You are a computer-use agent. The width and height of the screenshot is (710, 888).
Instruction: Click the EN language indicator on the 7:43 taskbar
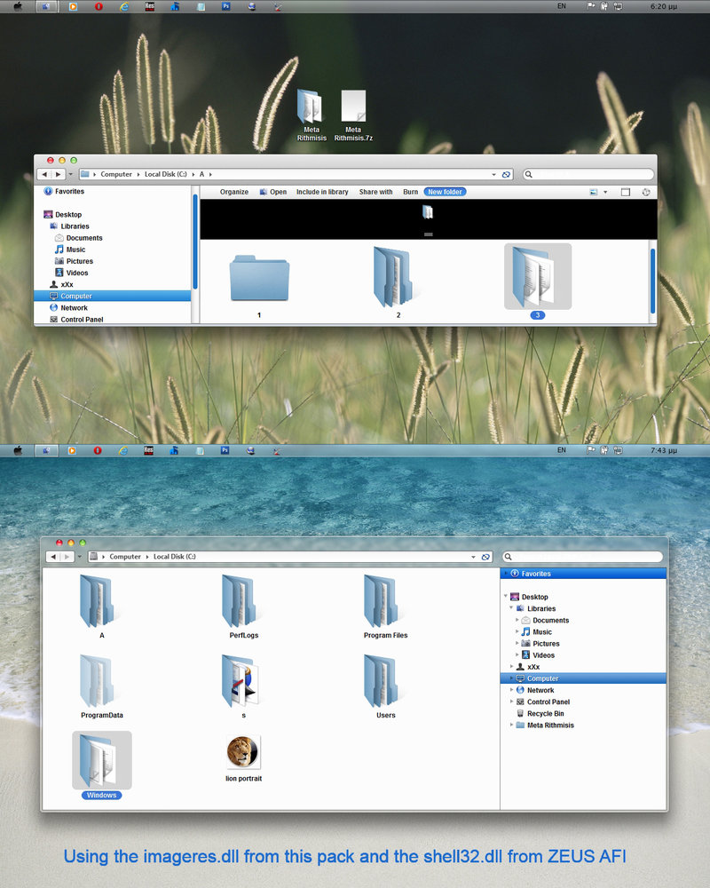[561, 449]
